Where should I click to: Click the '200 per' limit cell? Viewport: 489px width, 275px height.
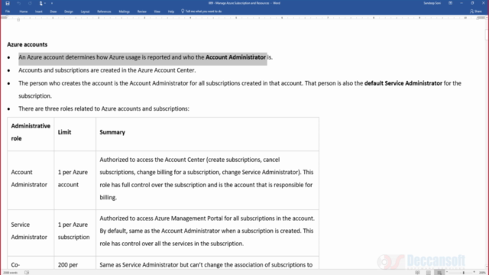(x=75, y=264)
